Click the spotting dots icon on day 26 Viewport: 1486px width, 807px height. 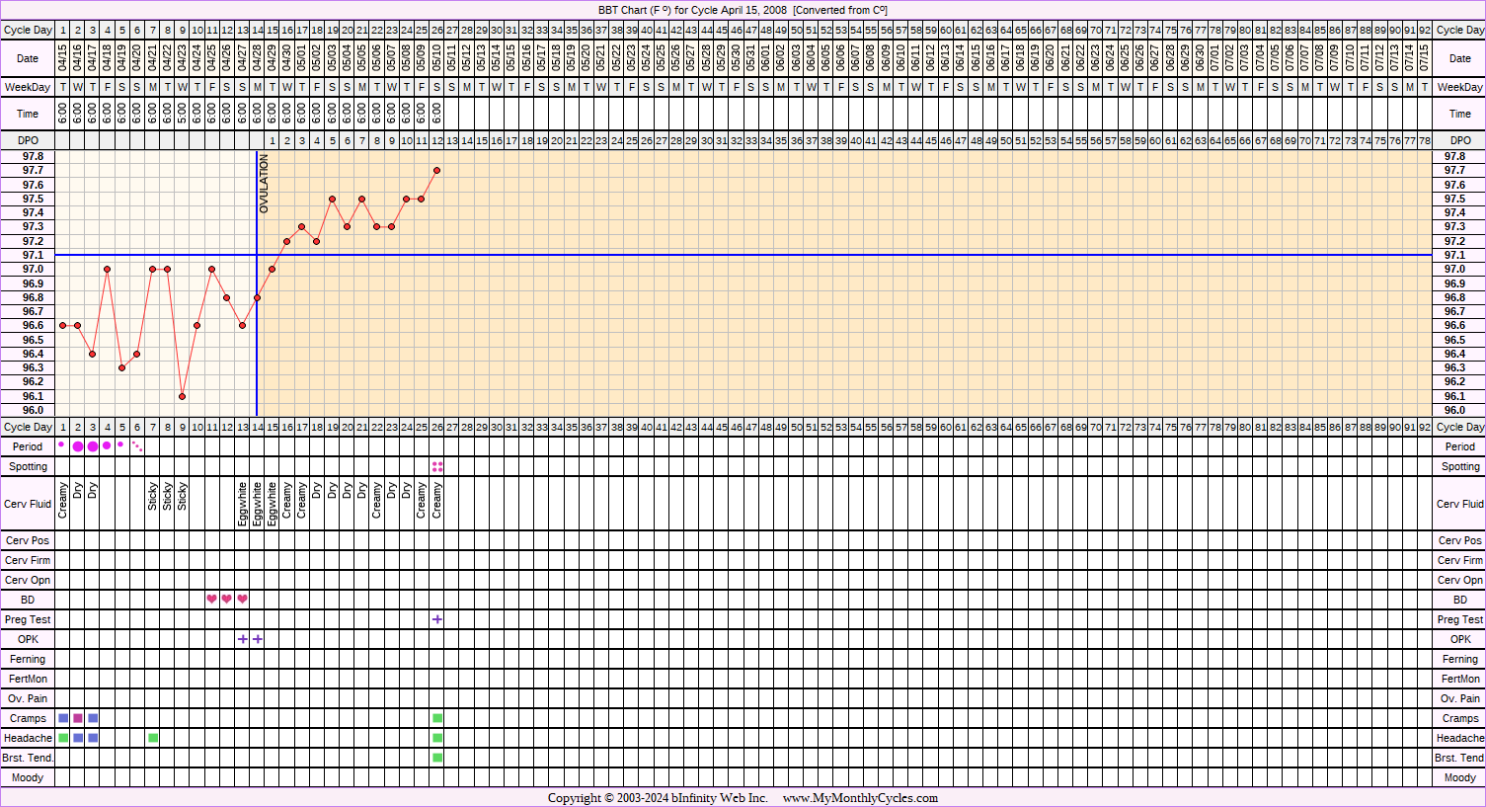(437, 466)
